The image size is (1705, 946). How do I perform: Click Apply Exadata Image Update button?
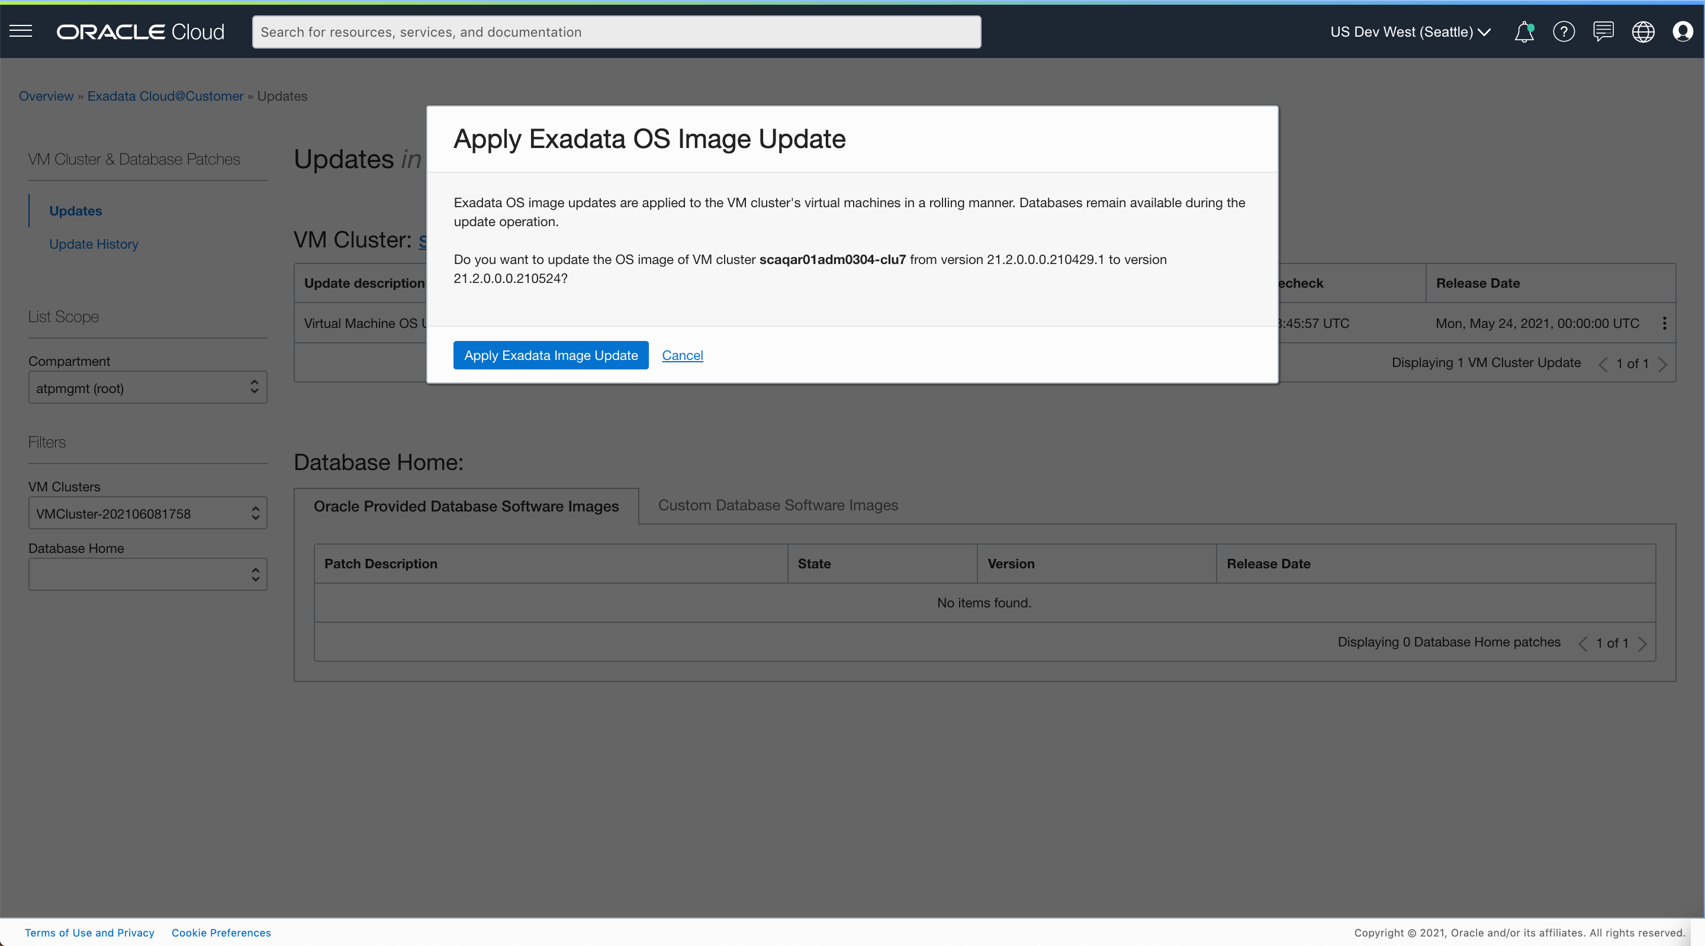551,356
